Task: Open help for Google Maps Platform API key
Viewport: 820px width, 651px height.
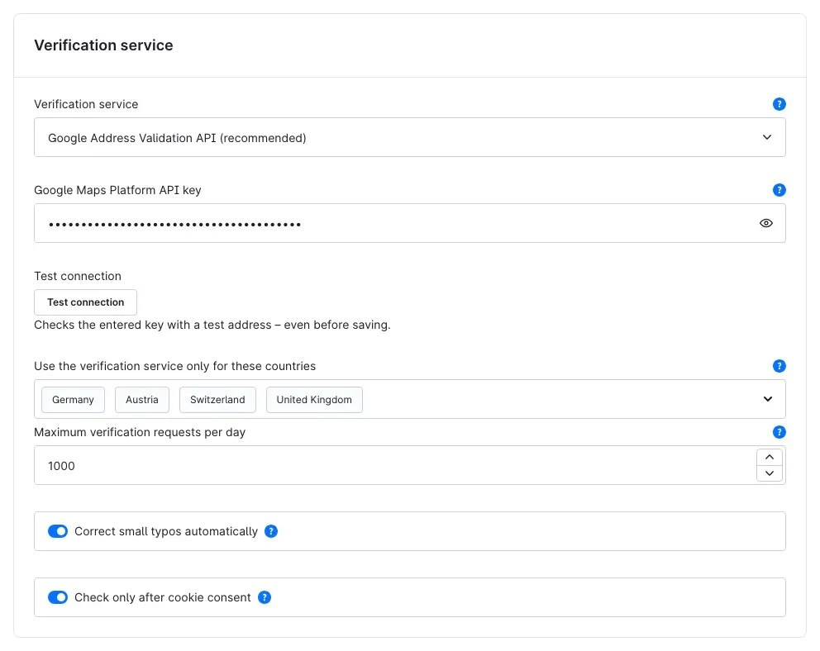Action: [779, 190]
